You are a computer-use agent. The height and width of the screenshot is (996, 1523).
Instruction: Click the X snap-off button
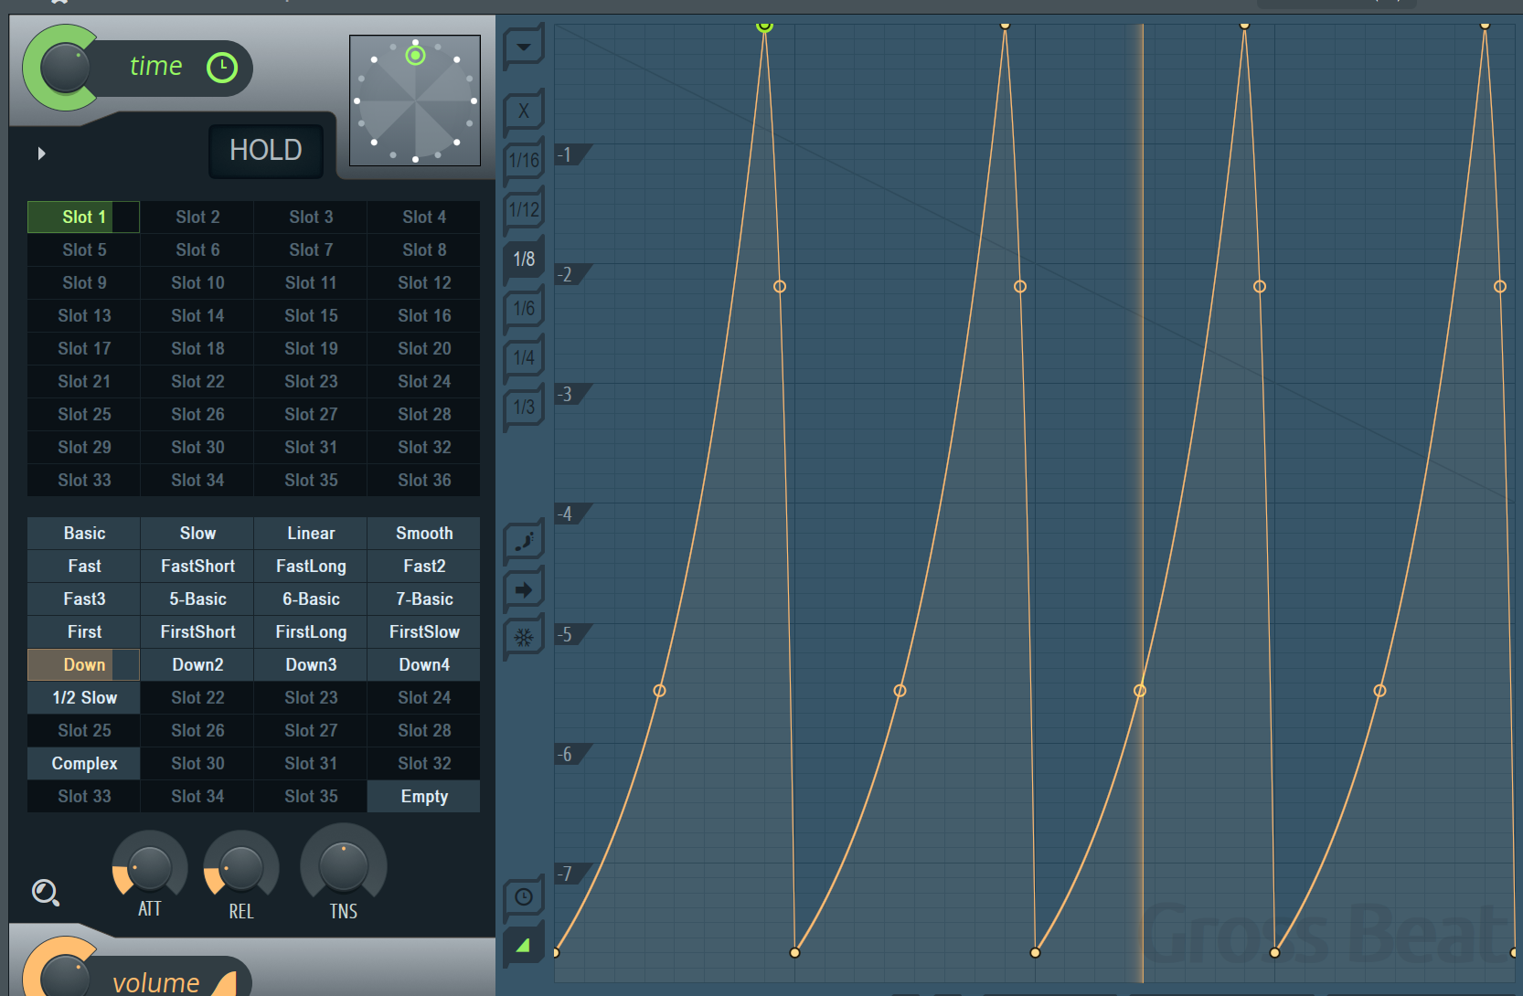[x=524, y=111]
